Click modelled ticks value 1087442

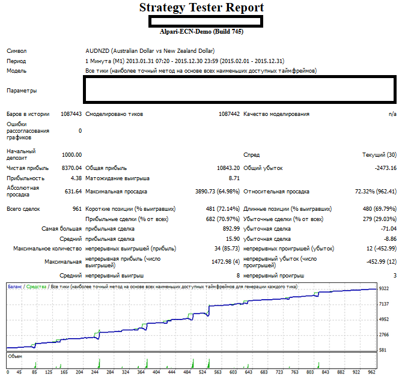229,114
